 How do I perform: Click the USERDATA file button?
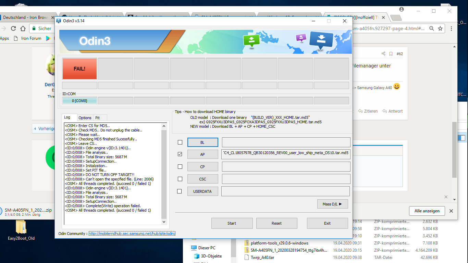[202, 191]
